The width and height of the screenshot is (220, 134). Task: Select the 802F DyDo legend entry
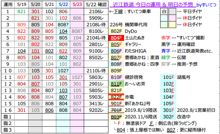tap(116, 31)
